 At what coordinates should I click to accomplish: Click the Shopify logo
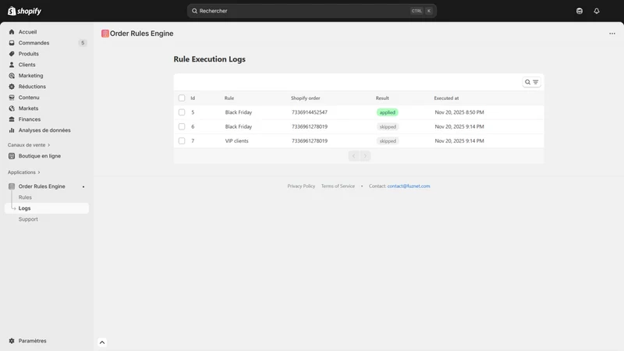pos(24,11)
